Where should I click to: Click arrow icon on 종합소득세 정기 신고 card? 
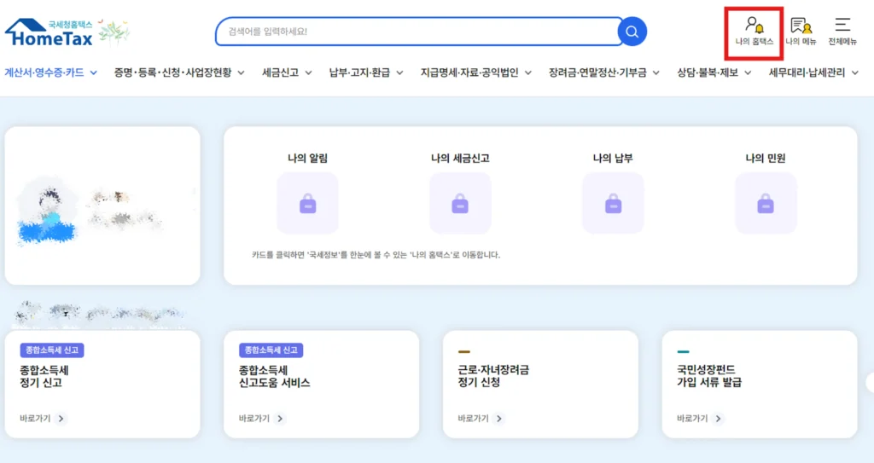[61, 419]
